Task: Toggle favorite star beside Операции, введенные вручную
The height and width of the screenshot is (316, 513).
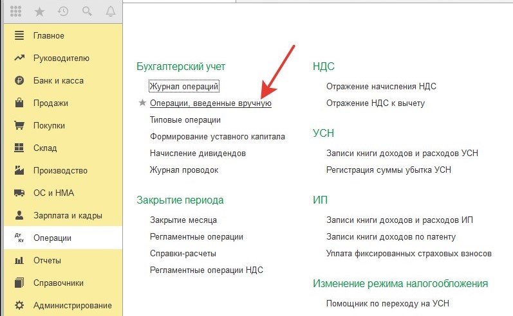Action: [142, 103]
